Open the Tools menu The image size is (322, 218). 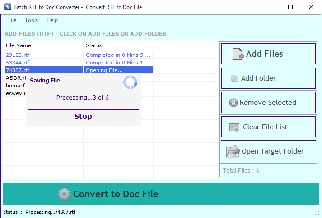[x=32, y=20]
